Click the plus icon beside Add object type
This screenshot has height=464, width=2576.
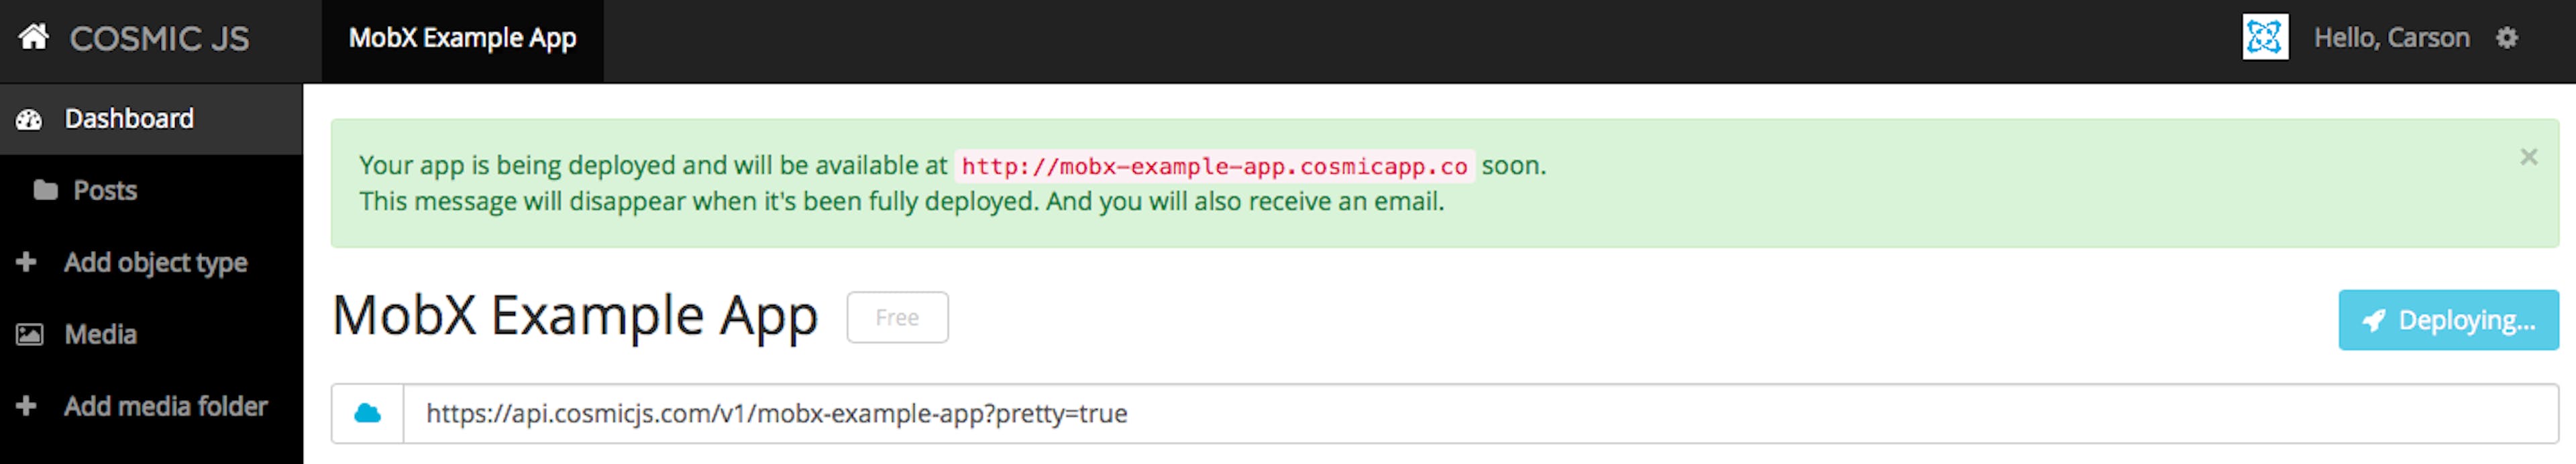tap(27, 262)
